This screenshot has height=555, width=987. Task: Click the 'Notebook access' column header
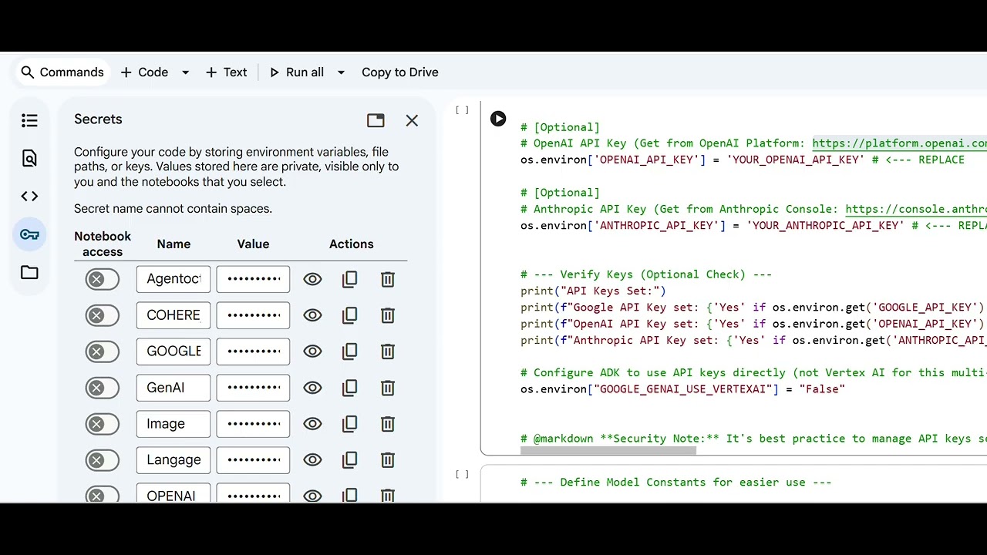(x=103, y=244)
